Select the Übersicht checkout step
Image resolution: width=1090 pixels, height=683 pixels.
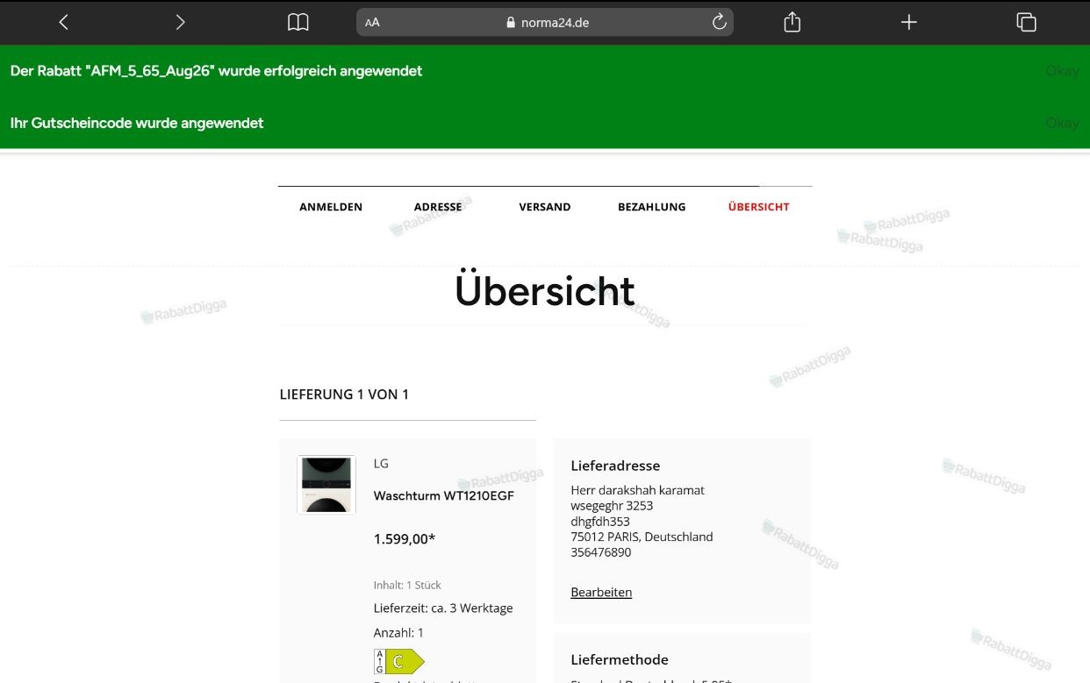coord(759,207)
